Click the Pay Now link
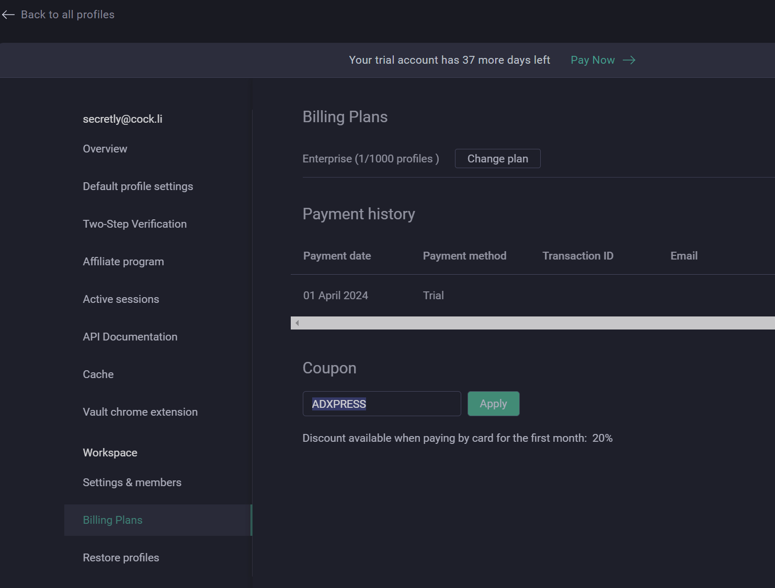Viewport: 775px width, 588px height. 592,60
